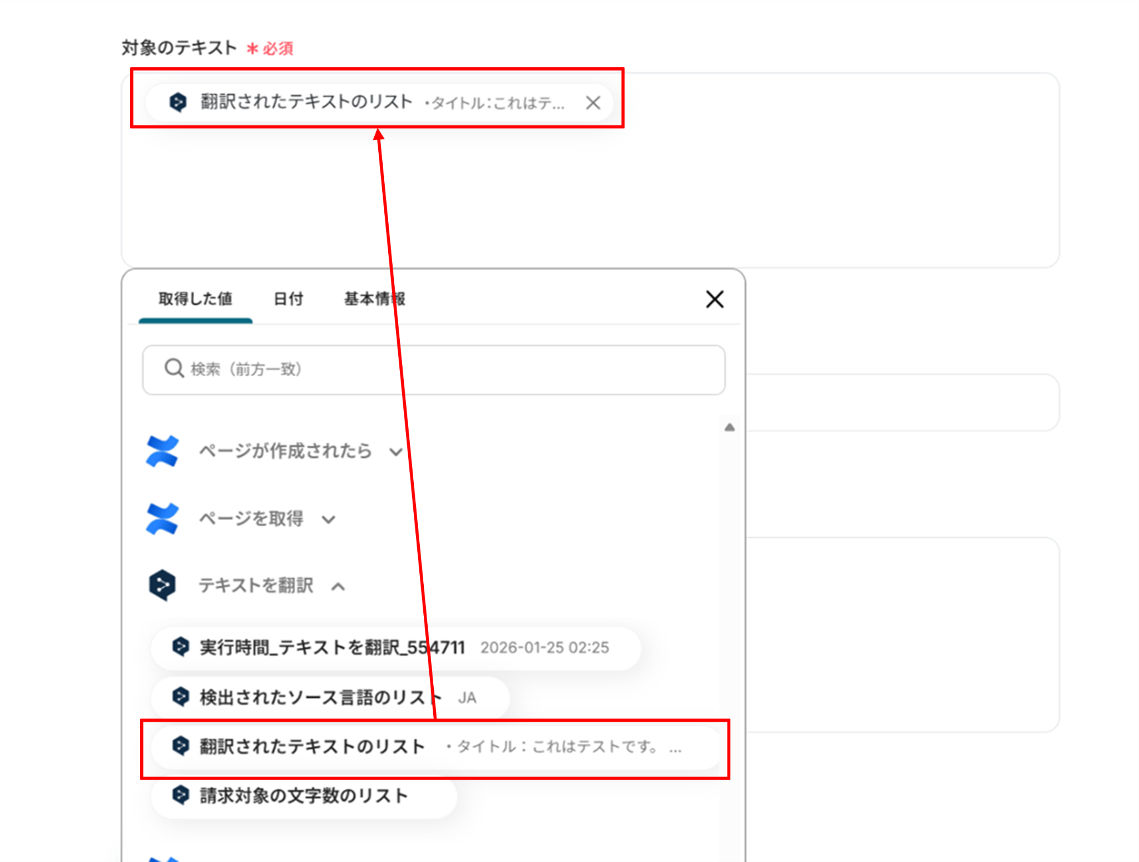
Task: Remove the 翻訳されたテキストのリスト chip with X
Action: pos(593,102)
